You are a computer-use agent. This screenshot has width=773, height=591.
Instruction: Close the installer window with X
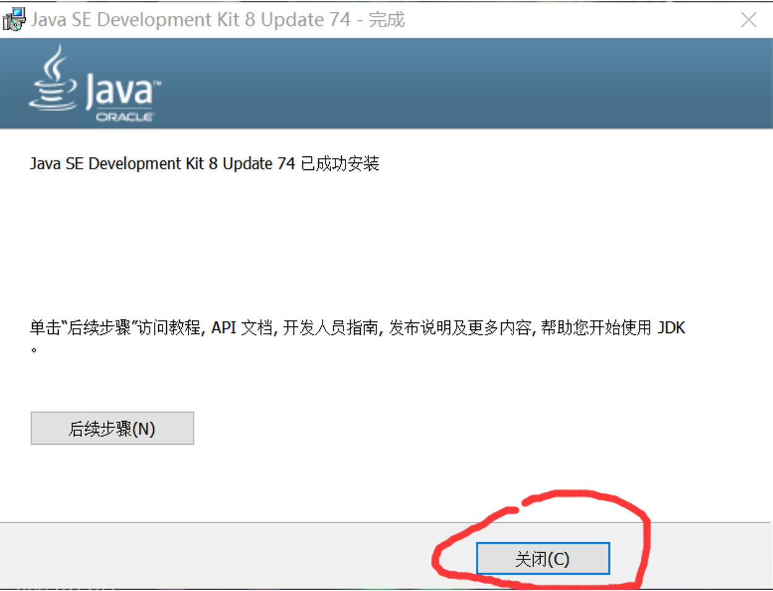(749, 20)
